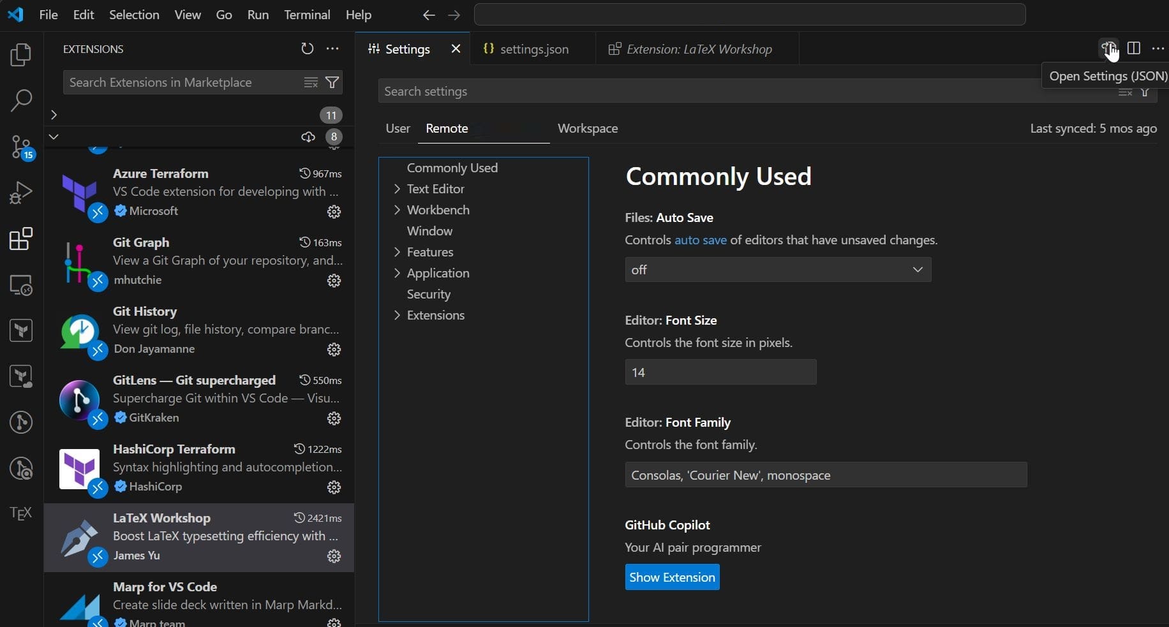This screenshot has width=1169, height=627.
Task: Open the Search view in activity bar
Action: pyautogui.click(x=21, y=100)
